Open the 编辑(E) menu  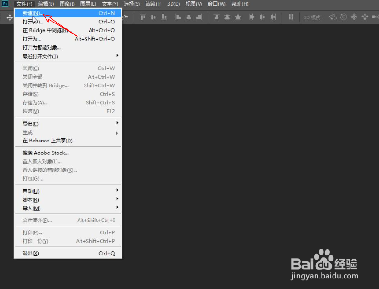point(46,4)
